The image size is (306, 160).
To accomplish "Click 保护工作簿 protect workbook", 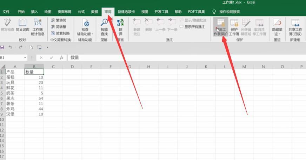I will pyautogui.click(x=234, y=27).
